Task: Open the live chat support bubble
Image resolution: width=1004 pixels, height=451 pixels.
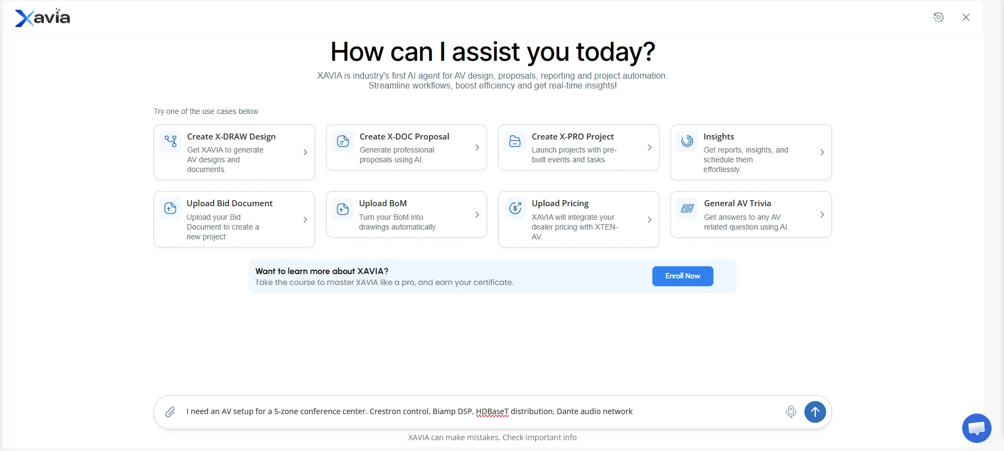Action: (x=976, y=428)
